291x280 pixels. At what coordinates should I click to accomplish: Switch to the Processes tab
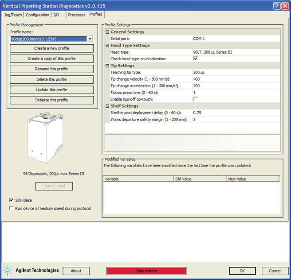77,15
